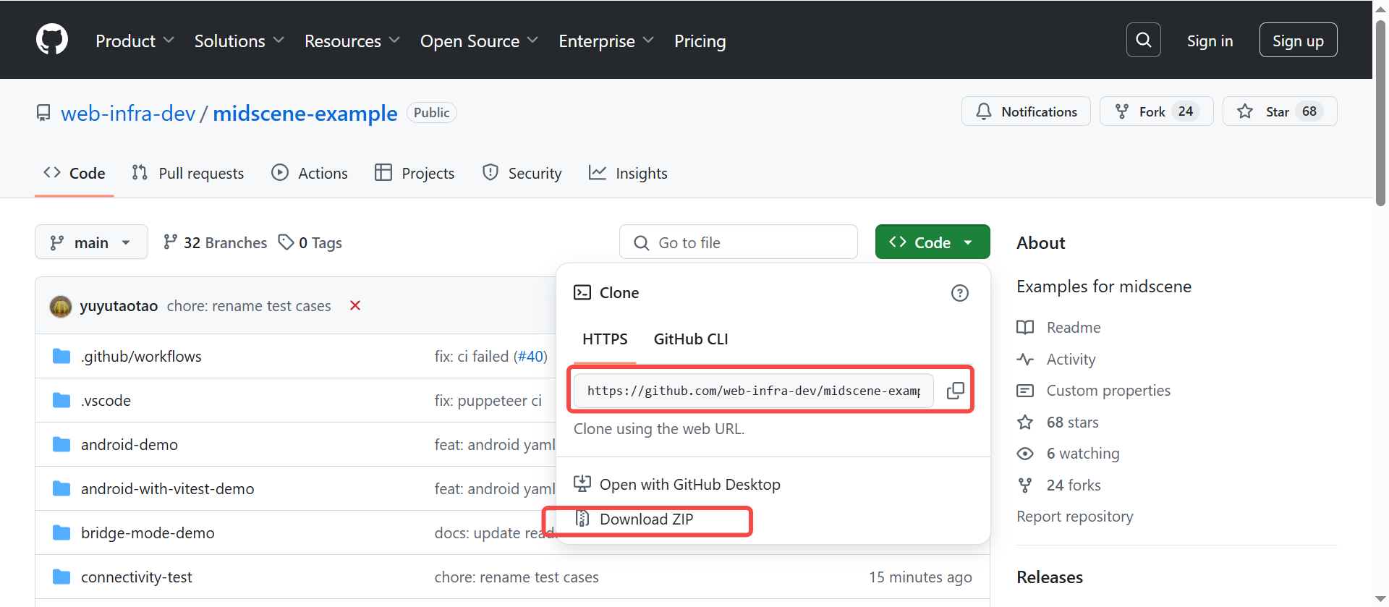Open the android-with-vitest-demo folder
The image size is (1389, 607).
click(x=167, y=488)
